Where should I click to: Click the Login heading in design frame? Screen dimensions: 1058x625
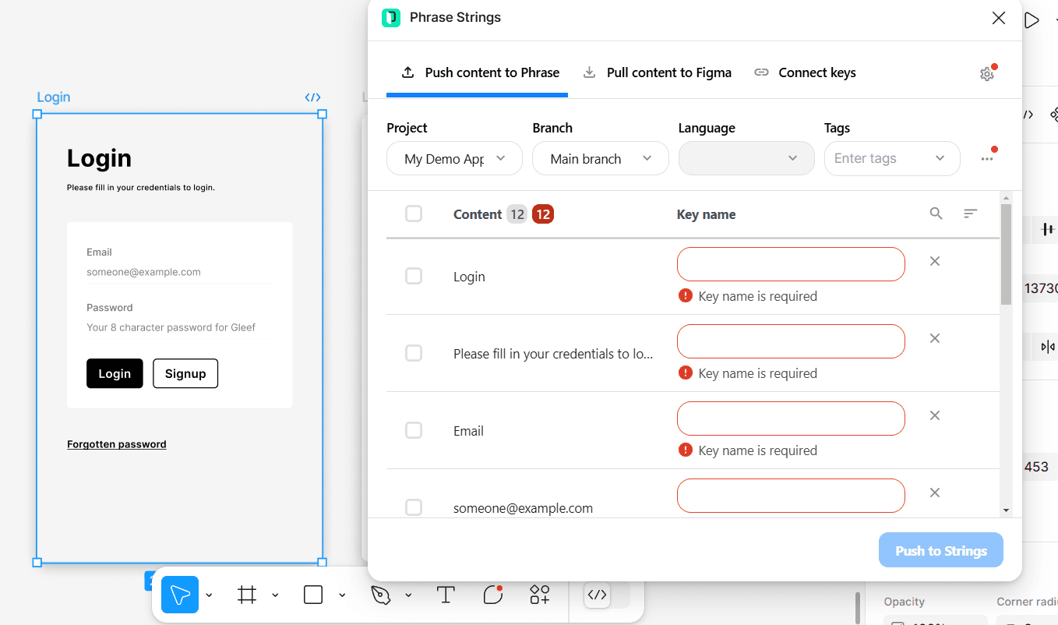coord(99,158)
